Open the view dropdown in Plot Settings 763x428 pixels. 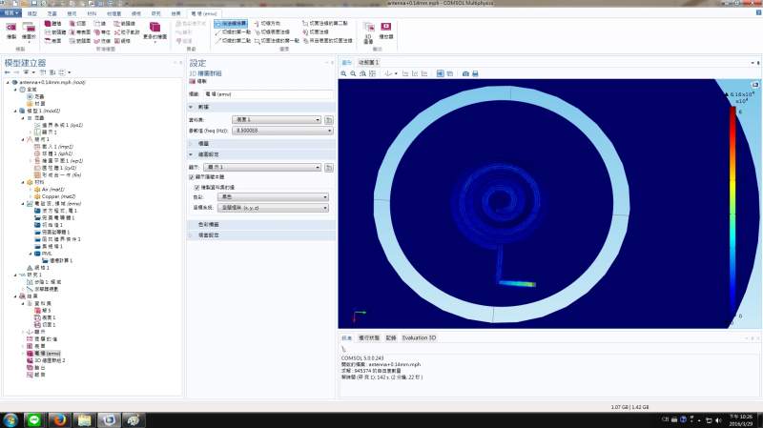coord(263,168)
